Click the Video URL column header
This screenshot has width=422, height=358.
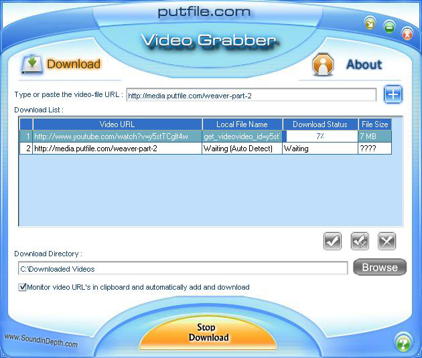117,124
